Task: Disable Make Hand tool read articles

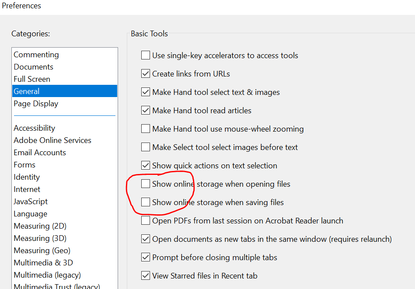Action: click(x=146, y=110)
